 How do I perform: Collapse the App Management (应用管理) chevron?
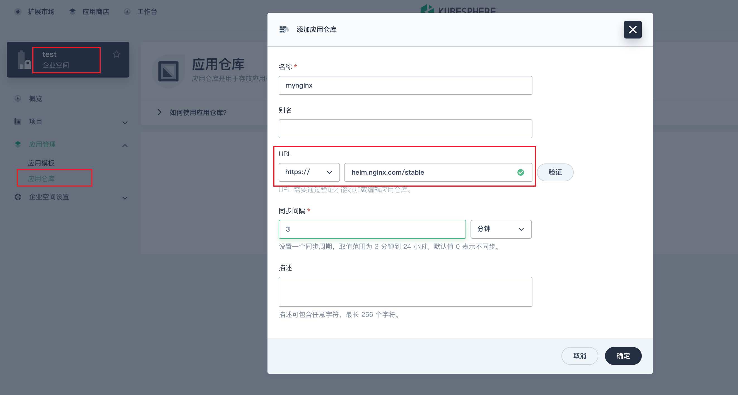(x=125, y=146)
